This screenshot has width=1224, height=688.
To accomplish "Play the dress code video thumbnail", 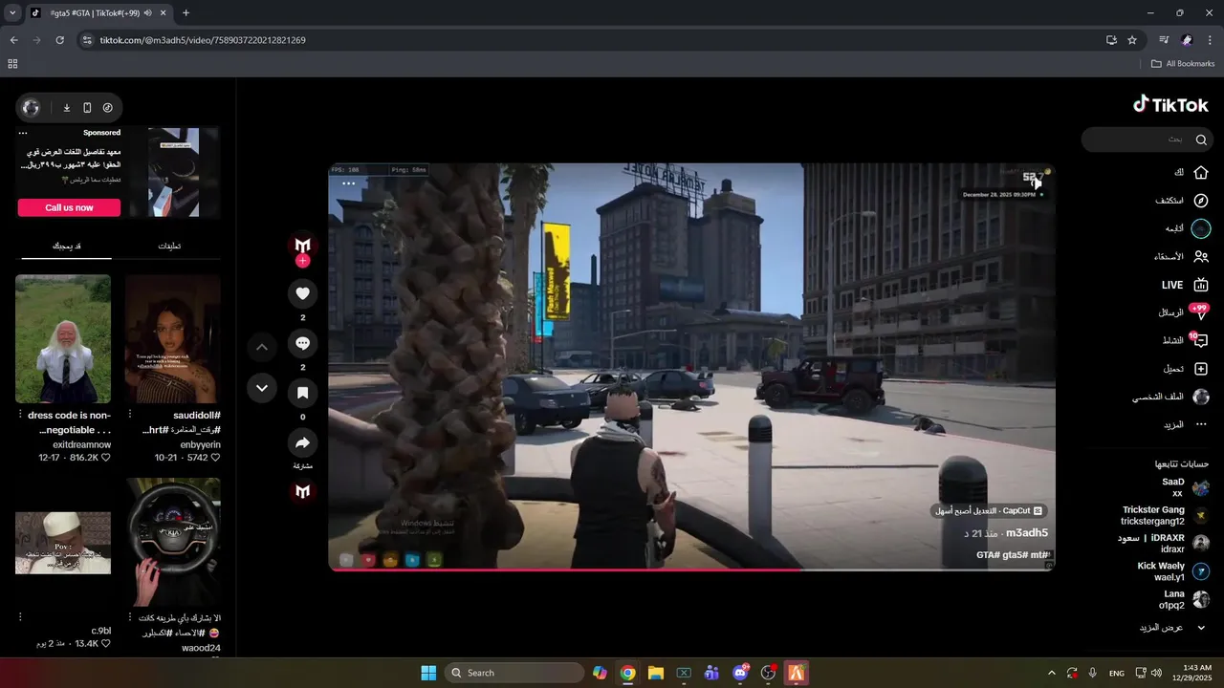I will [x=63, y=339].
